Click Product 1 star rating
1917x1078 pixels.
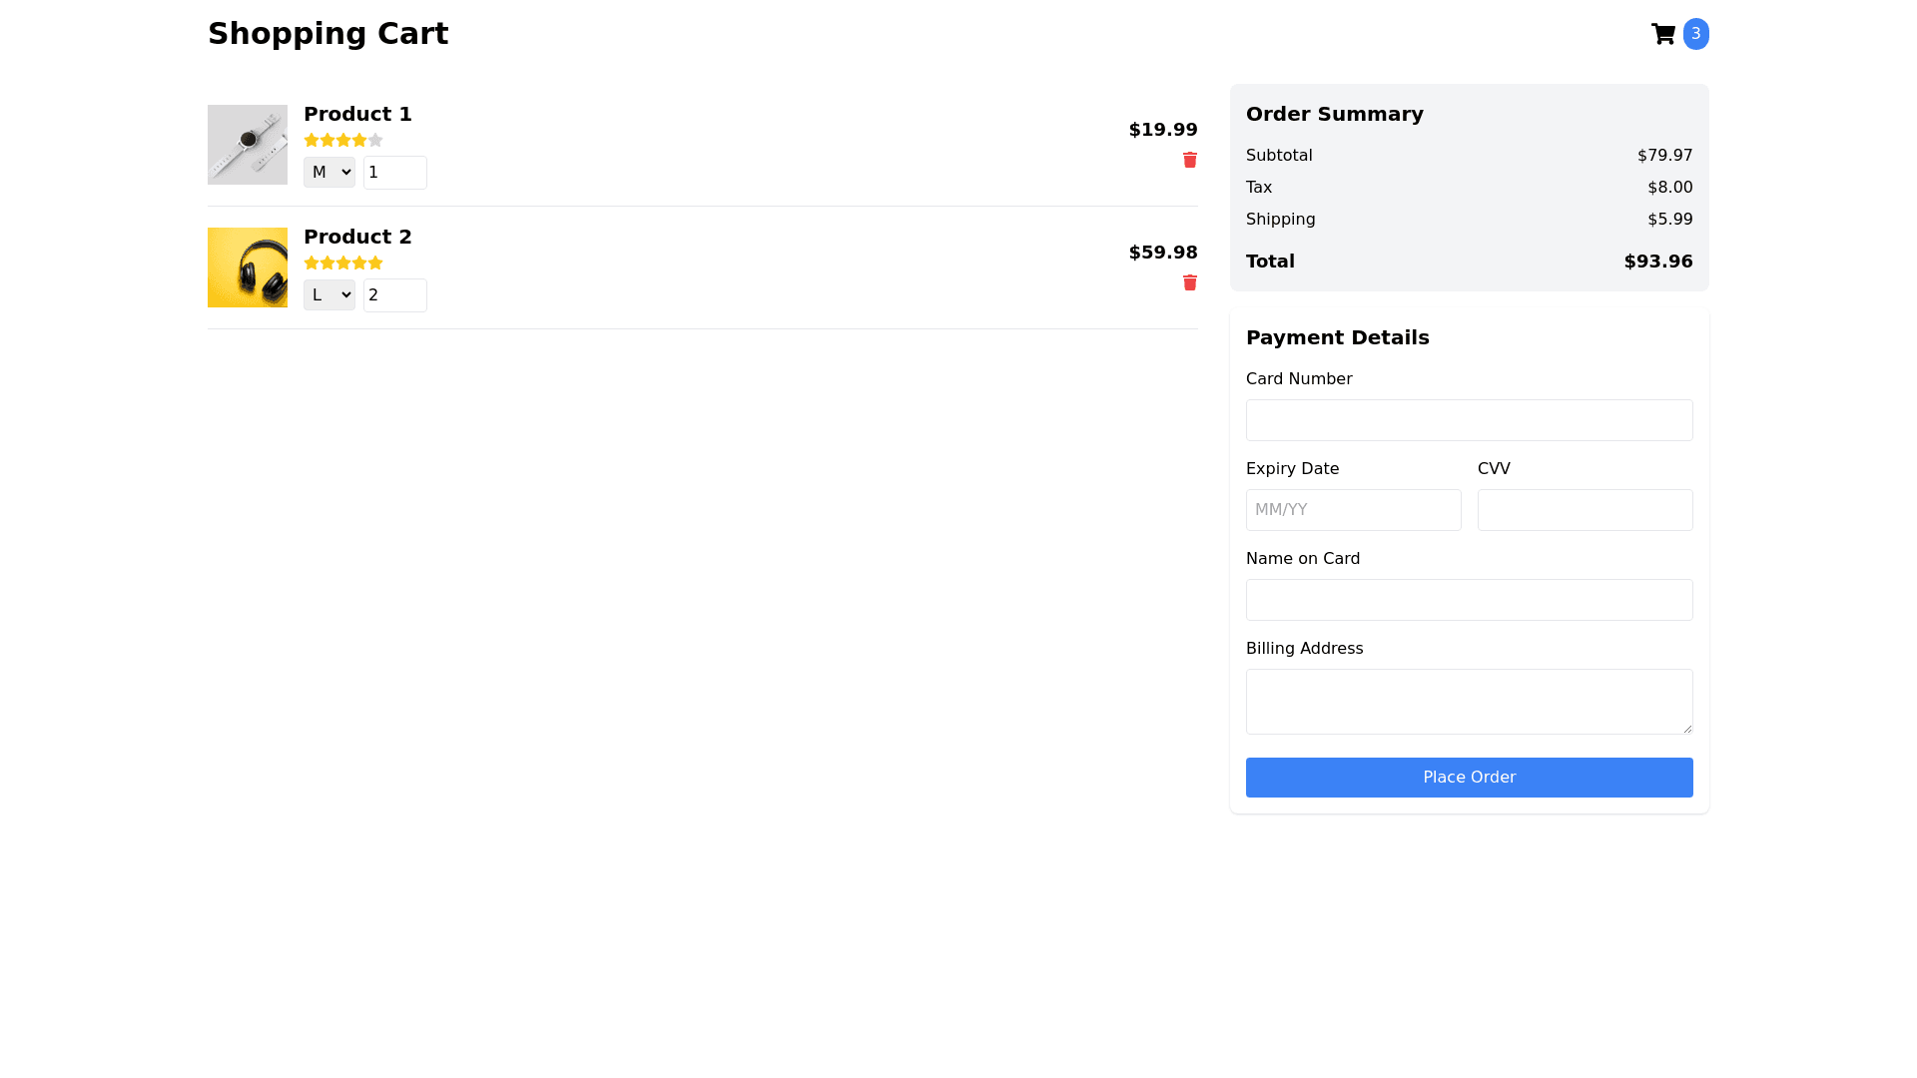tap(342, 141)
